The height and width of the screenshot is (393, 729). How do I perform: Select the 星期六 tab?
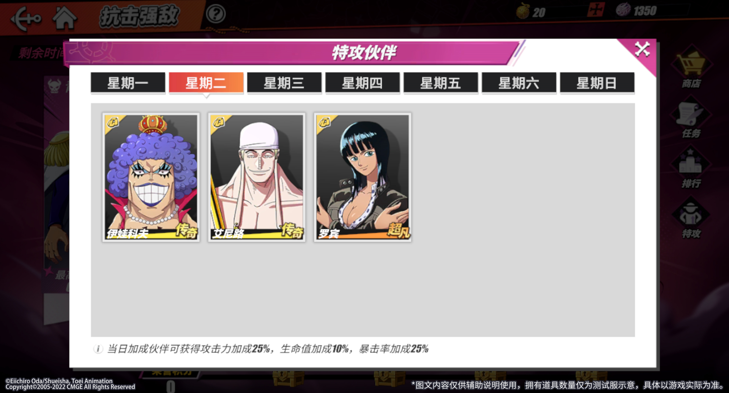pos(519,83)
